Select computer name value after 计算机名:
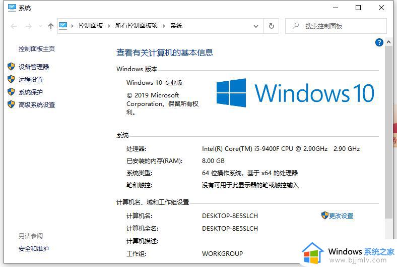 click(230, 216)
